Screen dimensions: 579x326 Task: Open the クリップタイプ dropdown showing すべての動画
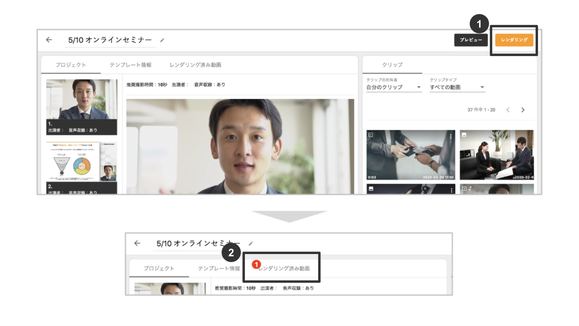click(x=457, y=87)
